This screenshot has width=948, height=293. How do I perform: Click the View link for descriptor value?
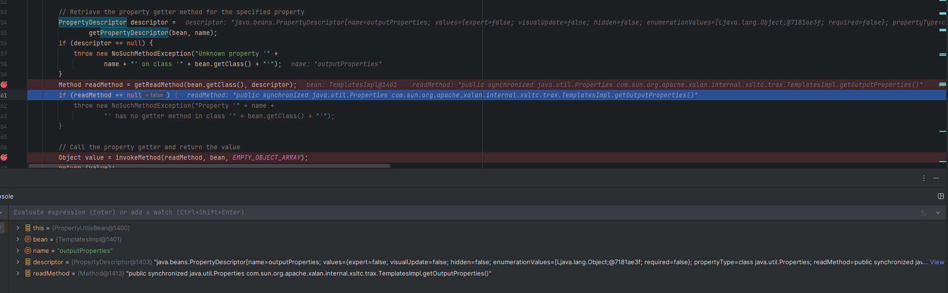pyautogui.click(x=937, y=262)
